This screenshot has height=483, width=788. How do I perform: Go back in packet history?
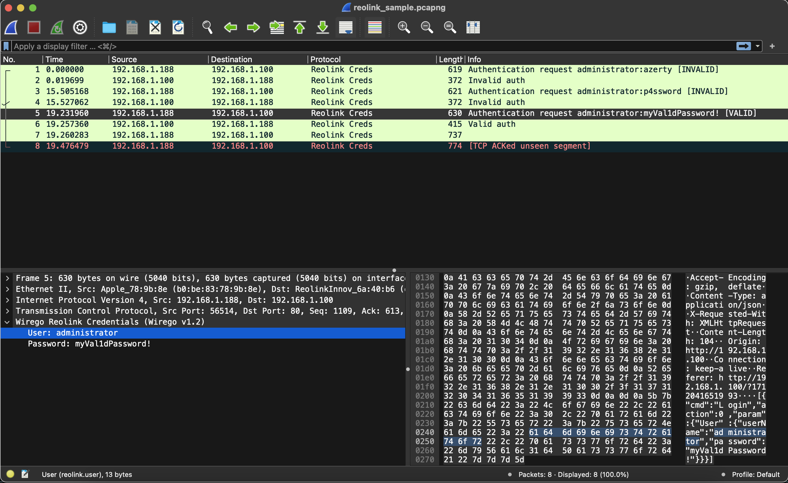click(x=230, y=27)
